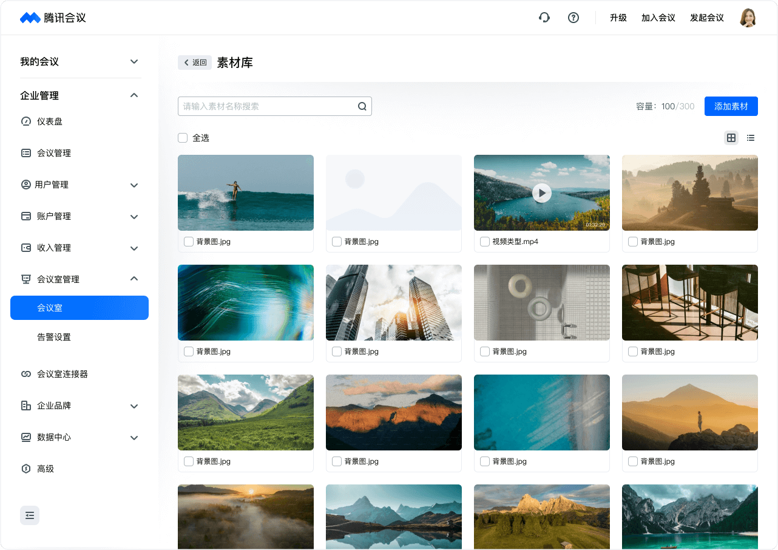
Task: Click the 数据中心 chart icon
Action: 26,437
